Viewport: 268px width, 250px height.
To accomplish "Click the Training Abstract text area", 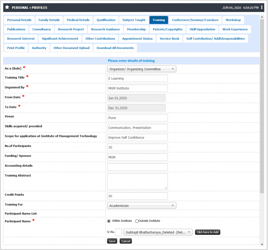I will (x=137, y=181).
